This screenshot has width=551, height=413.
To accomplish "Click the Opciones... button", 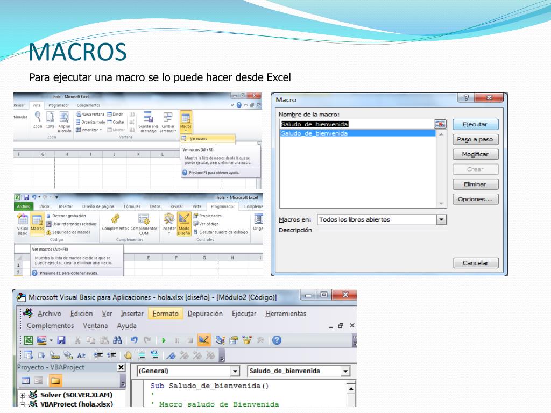I will click(475, 199).
